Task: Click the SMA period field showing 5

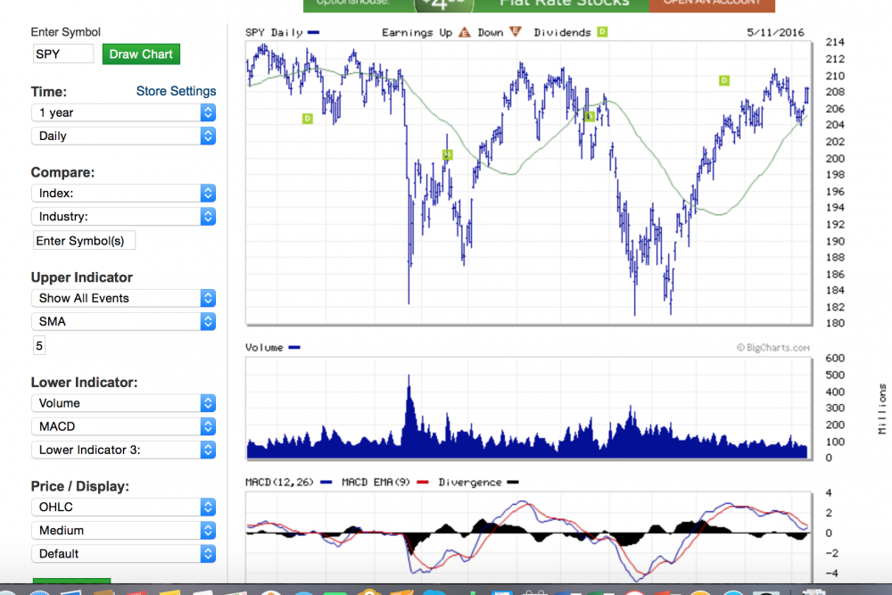Action: click(x=40, y=346)
